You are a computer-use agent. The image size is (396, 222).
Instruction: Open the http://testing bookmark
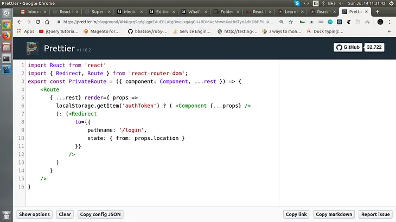point(238,31)
